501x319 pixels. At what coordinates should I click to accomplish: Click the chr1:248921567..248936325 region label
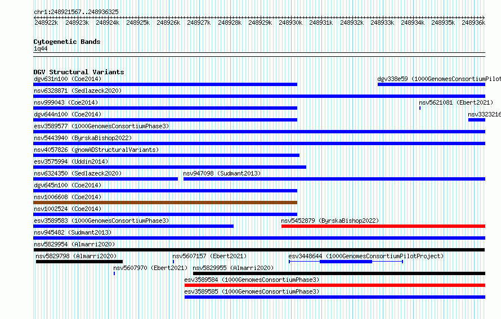[x=76, y=12]
